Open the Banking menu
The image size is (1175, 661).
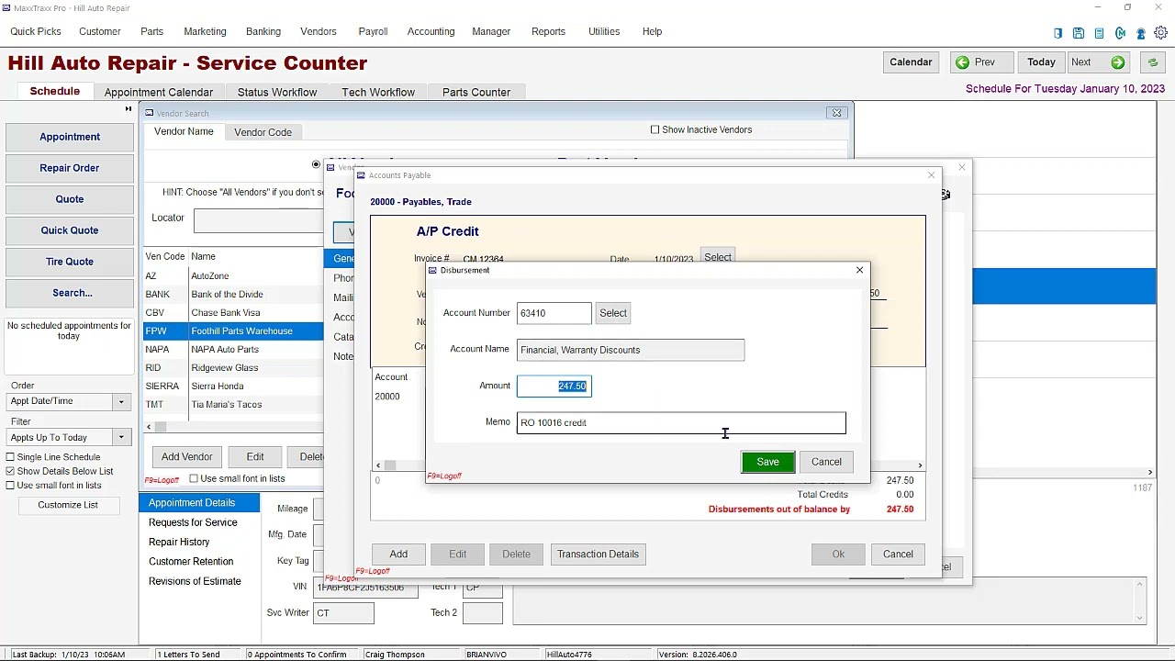click(263, 31)
